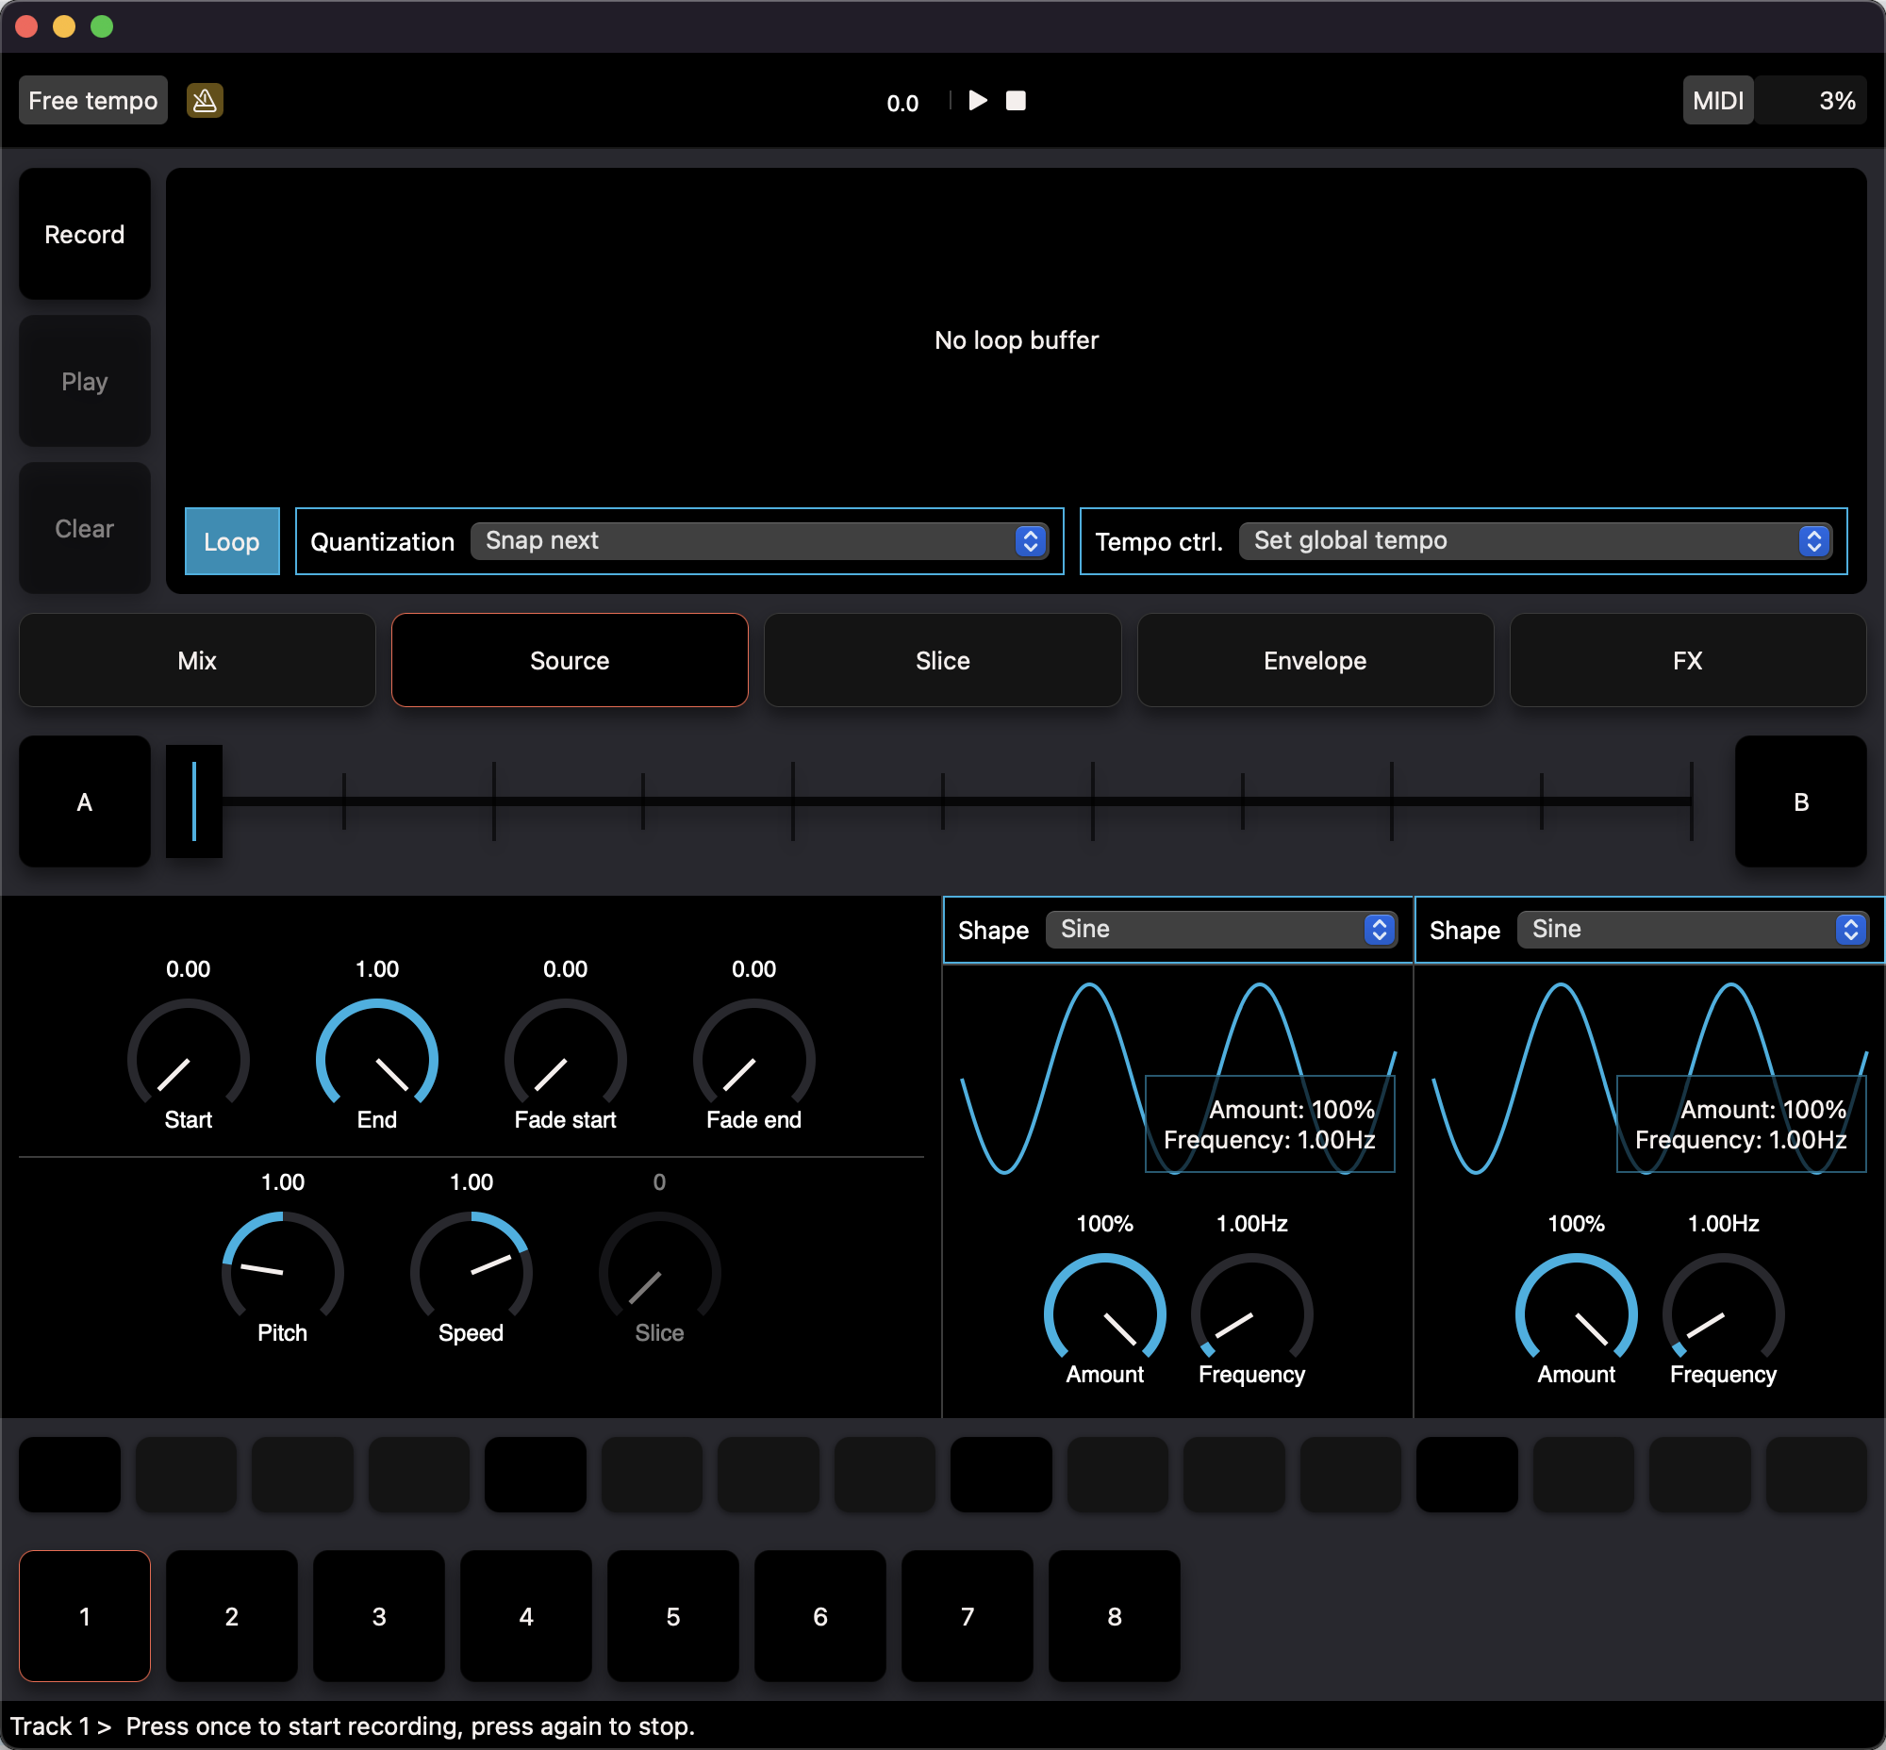Select track 5 button
The height and width of the screenshot is (1750, 1886).
pos(672,1615)
